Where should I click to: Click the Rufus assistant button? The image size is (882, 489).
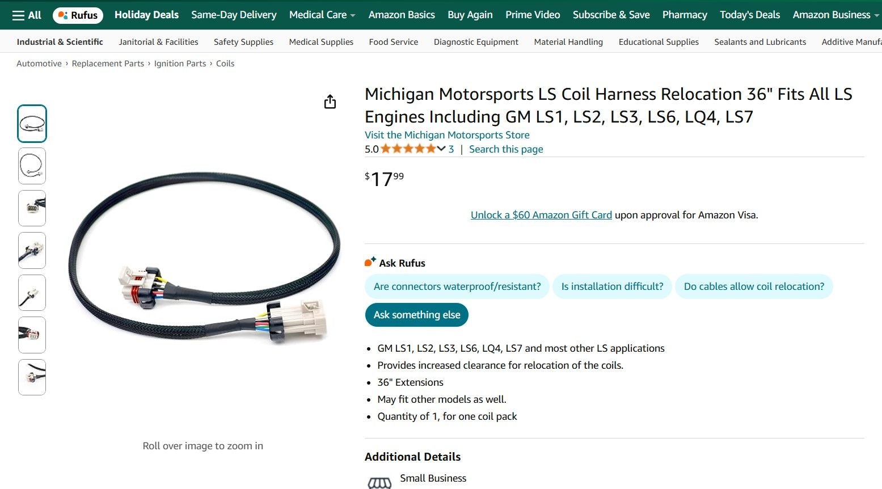point(78,15)
